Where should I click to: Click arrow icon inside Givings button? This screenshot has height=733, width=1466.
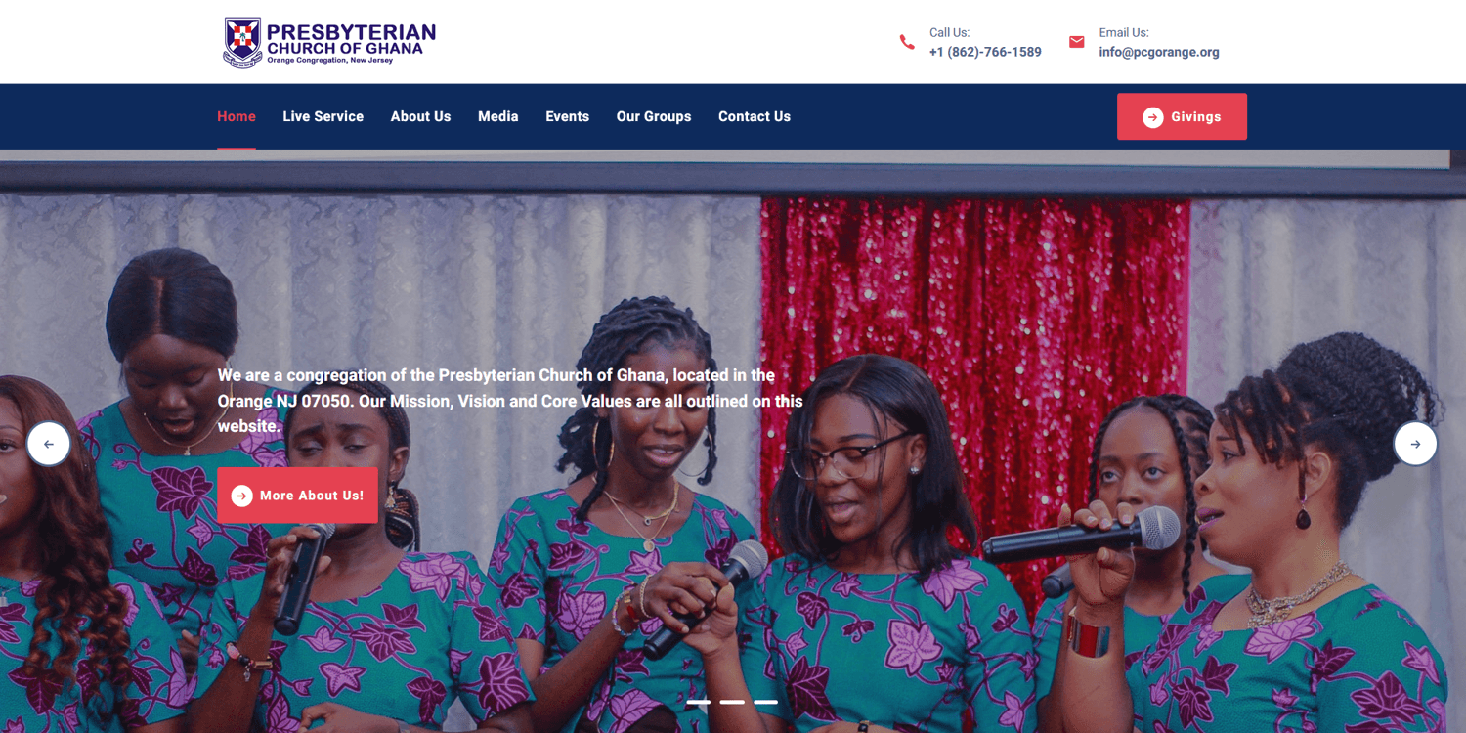click(1153, 117)
